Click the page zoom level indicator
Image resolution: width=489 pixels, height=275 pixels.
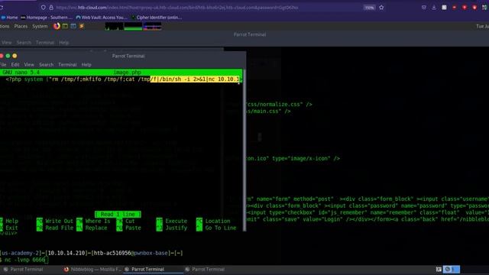pos(369,8)
